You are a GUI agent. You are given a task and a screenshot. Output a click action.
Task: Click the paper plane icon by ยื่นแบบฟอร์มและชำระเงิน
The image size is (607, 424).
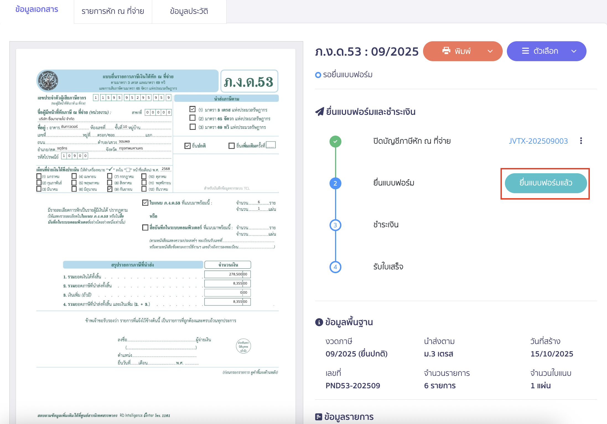[x=320, y=112]
